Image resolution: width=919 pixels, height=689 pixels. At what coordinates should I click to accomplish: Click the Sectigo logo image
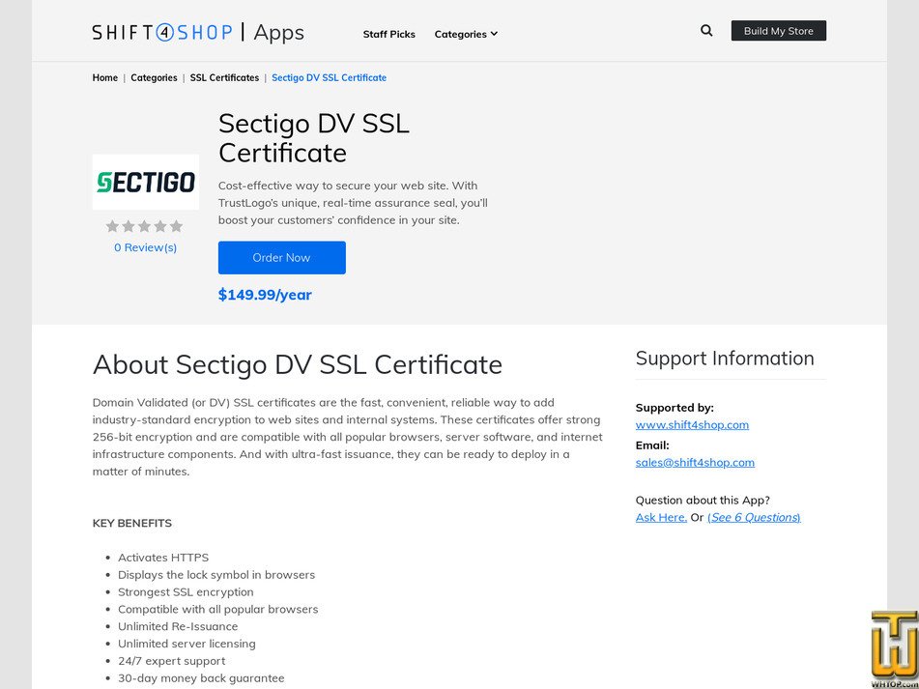coord(145,181)
